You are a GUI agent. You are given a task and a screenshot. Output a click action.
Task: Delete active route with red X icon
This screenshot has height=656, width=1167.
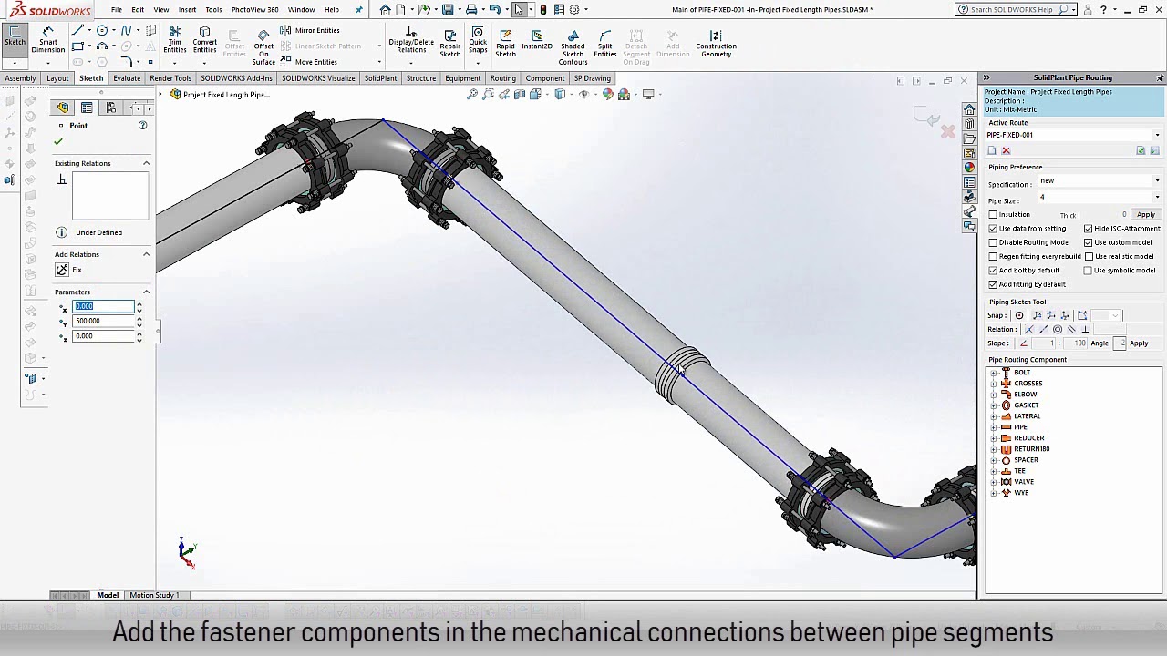pos(1007,150)
